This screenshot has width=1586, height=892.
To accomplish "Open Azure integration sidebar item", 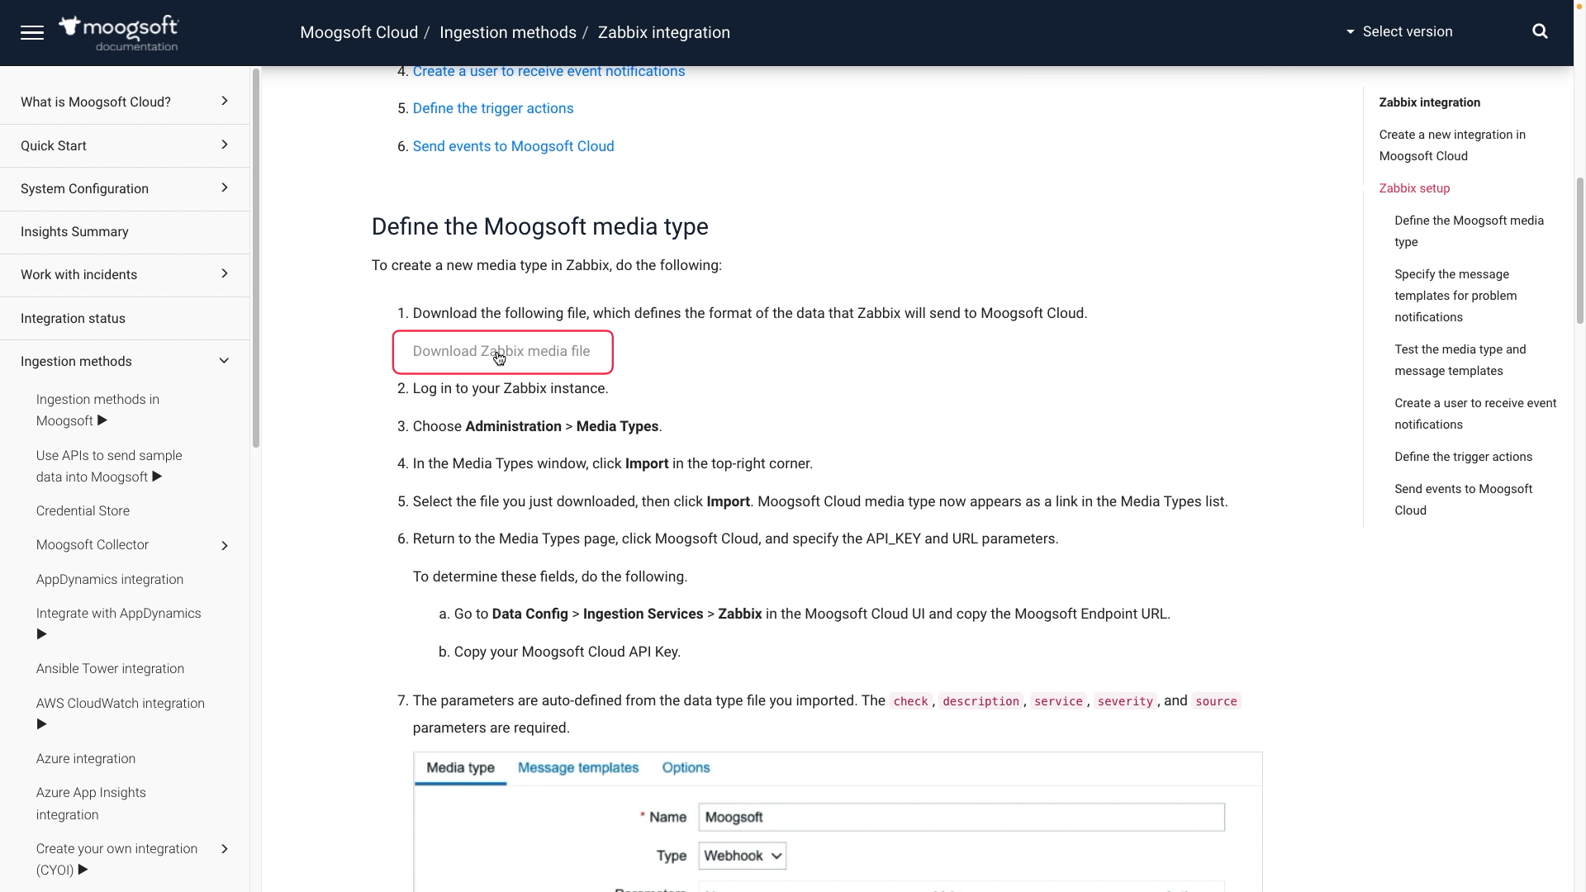I will (x=86, y=759).
